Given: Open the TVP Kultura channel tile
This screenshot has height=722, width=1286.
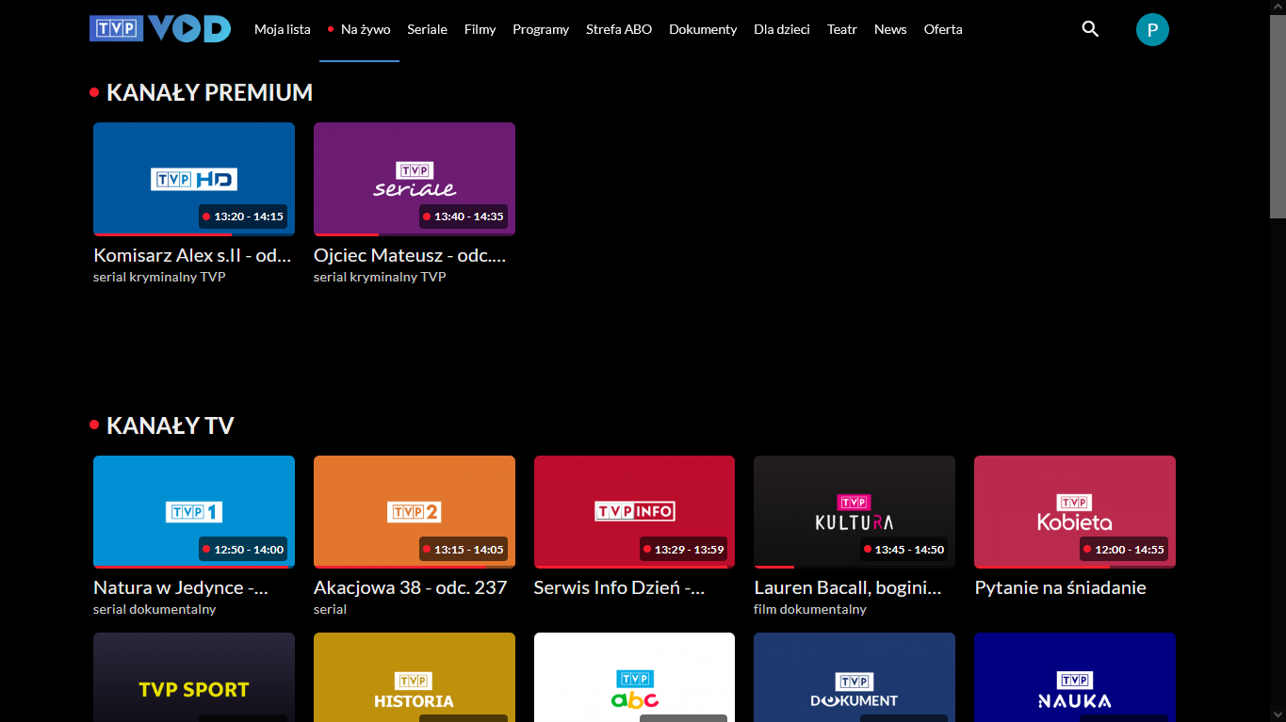Looking at the screenshot, I should point(854,511).
